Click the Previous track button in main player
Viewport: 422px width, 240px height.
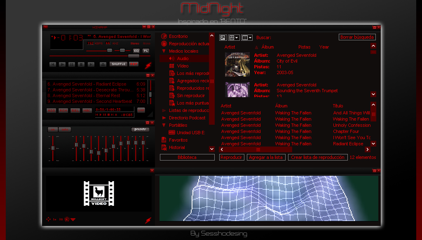53,64
